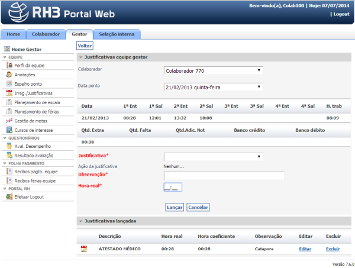Open the Data ponto date dropdown
The height and width of the screenshot is (268, 355).
213,87
